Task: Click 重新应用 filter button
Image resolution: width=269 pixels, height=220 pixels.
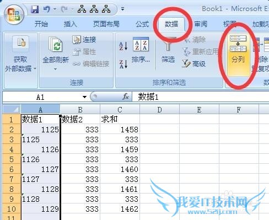Action: click(201, 52)
